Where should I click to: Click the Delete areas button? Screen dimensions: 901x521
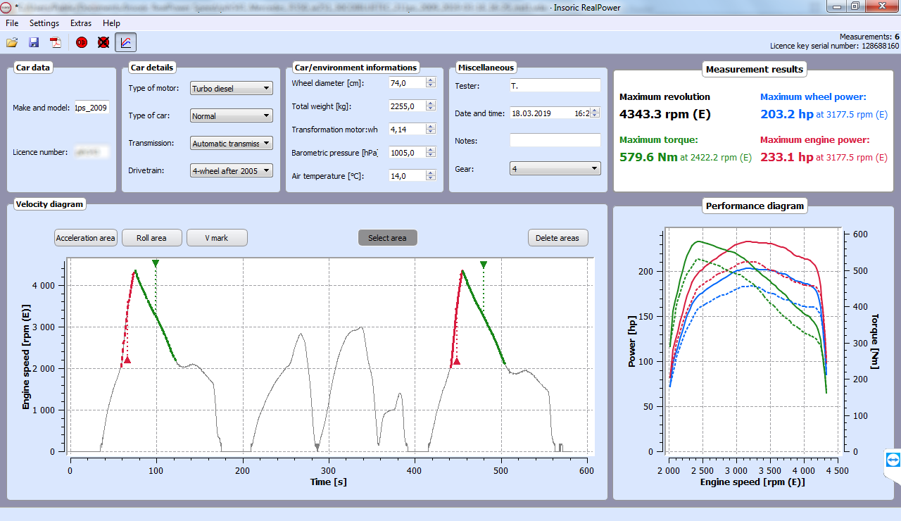[558, 238]
